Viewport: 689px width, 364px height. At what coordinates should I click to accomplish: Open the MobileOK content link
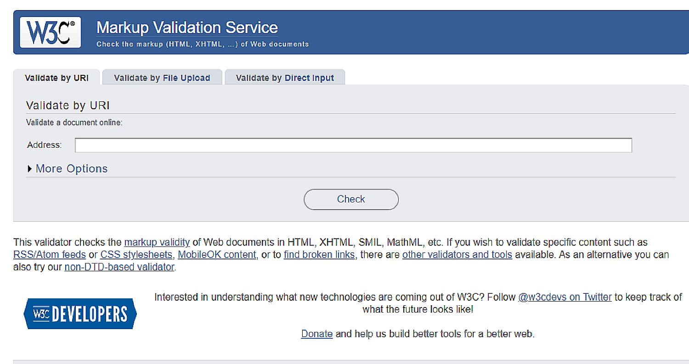(x=217, y=254)
